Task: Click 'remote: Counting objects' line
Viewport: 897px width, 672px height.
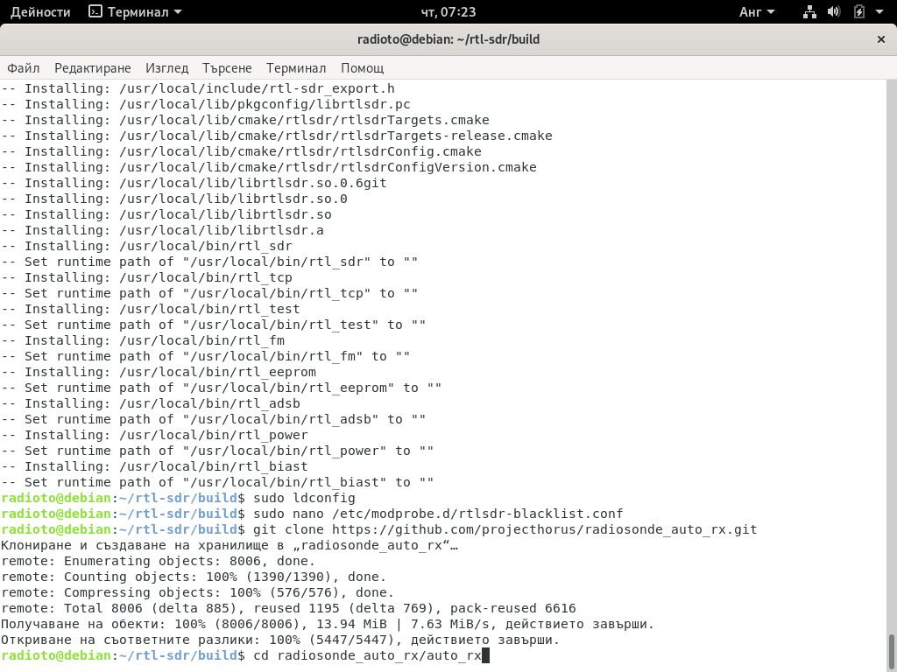Action: (x=194, y=577)
